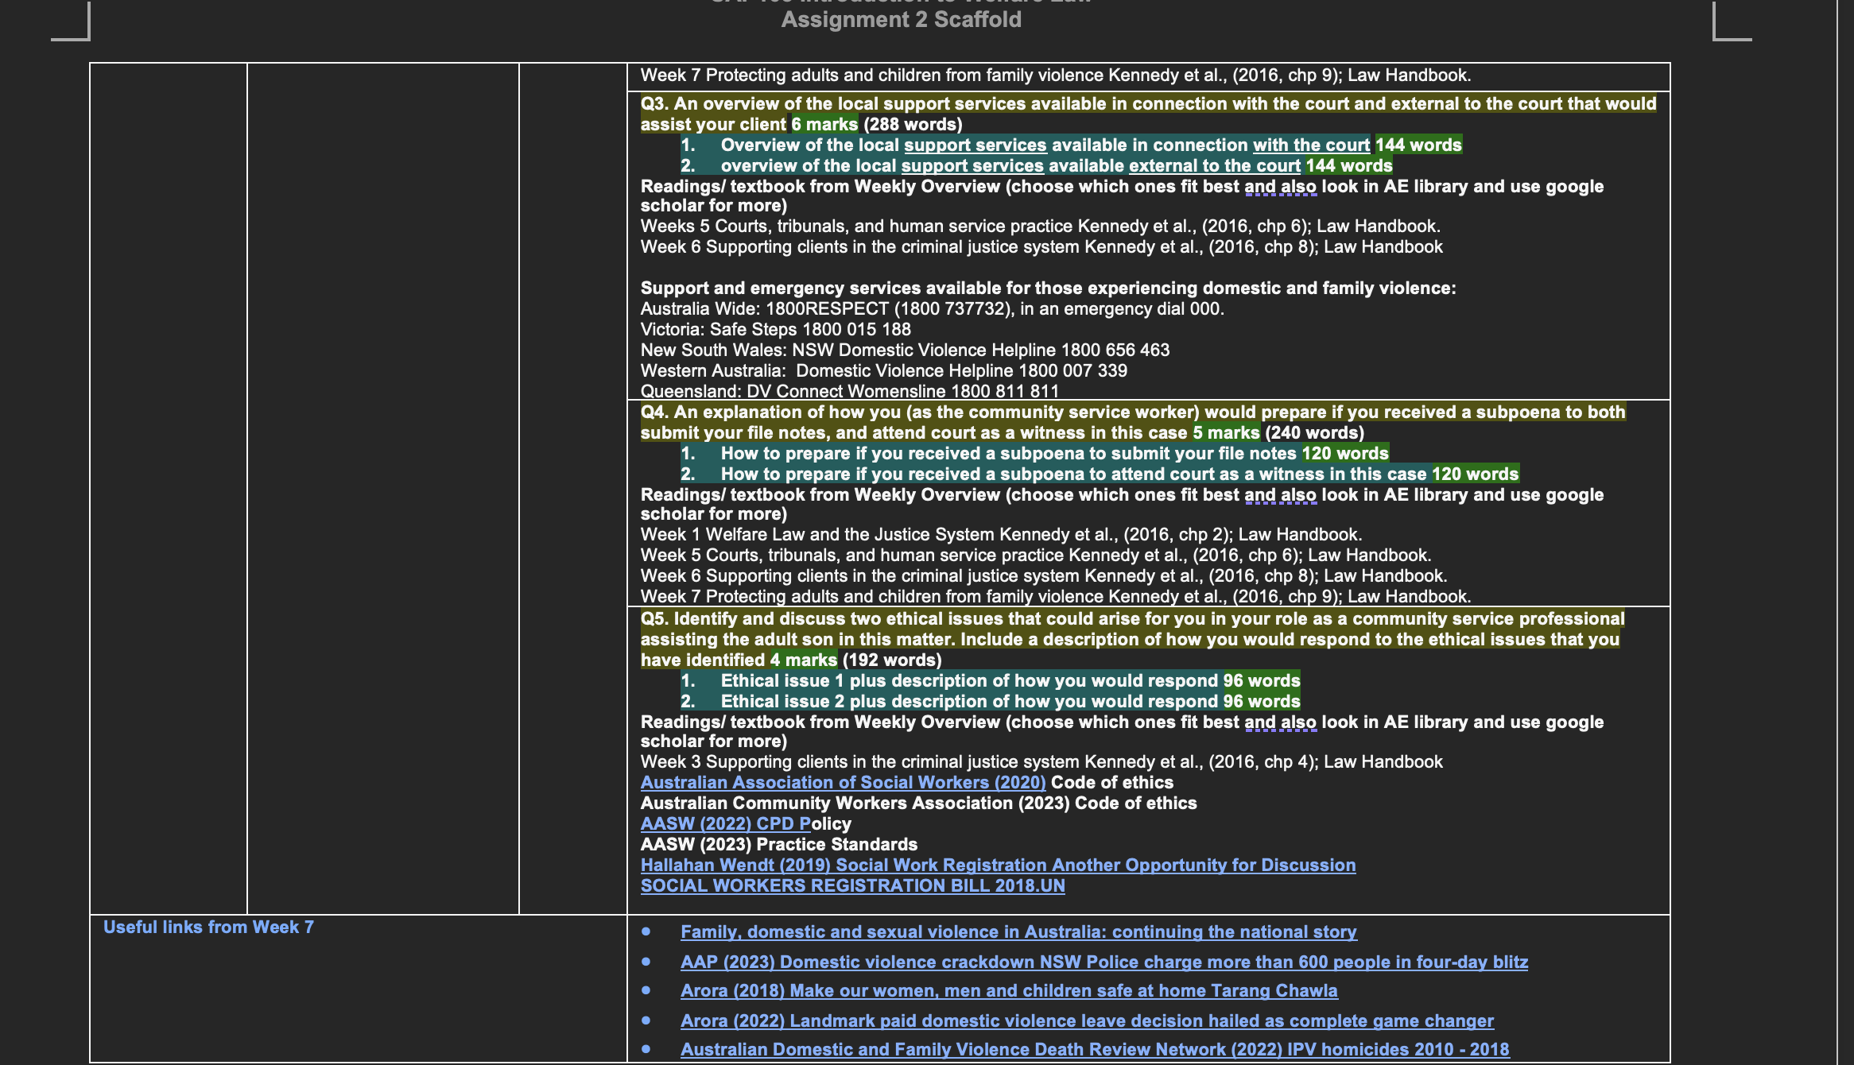The image size is (1854, 1065).
Task: Open Australian Association of Social Workers (2020) link
Action: click(x=843, y=783)
